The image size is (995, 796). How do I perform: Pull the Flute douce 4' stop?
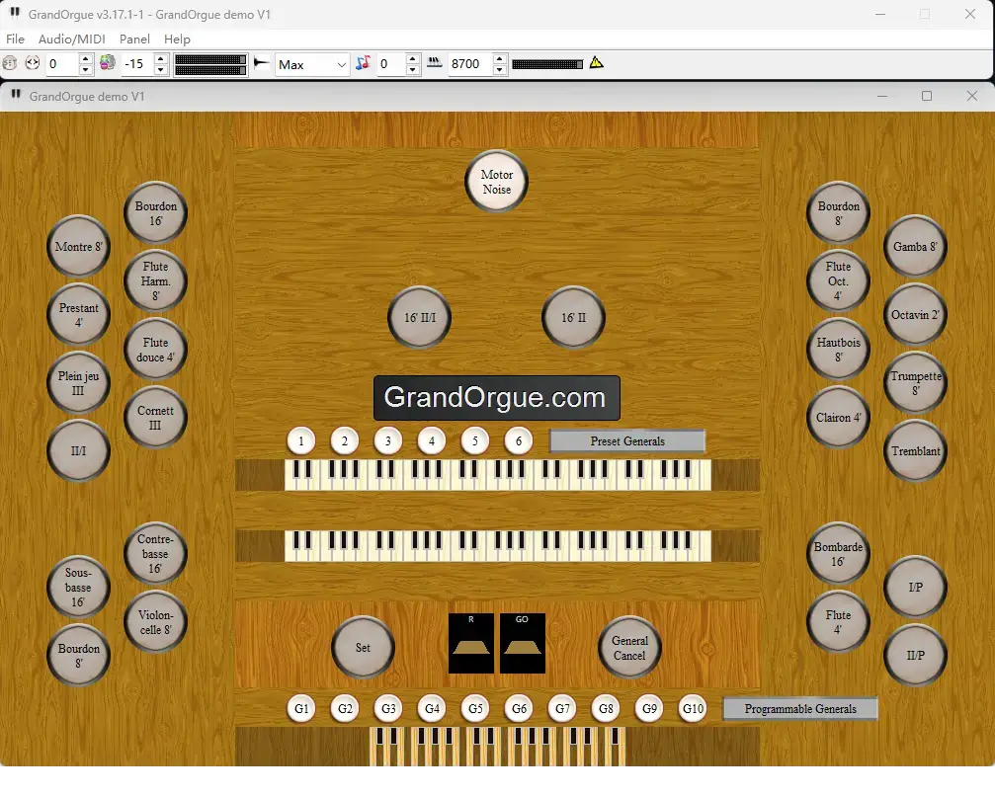pos(155,350)
